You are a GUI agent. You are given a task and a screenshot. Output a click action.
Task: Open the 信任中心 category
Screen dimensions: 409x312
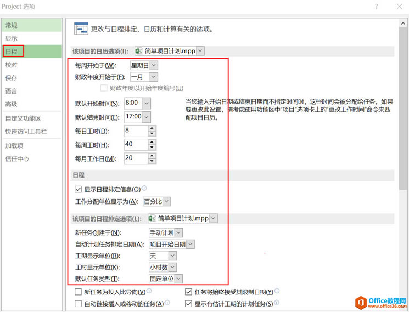pos(32,158)
